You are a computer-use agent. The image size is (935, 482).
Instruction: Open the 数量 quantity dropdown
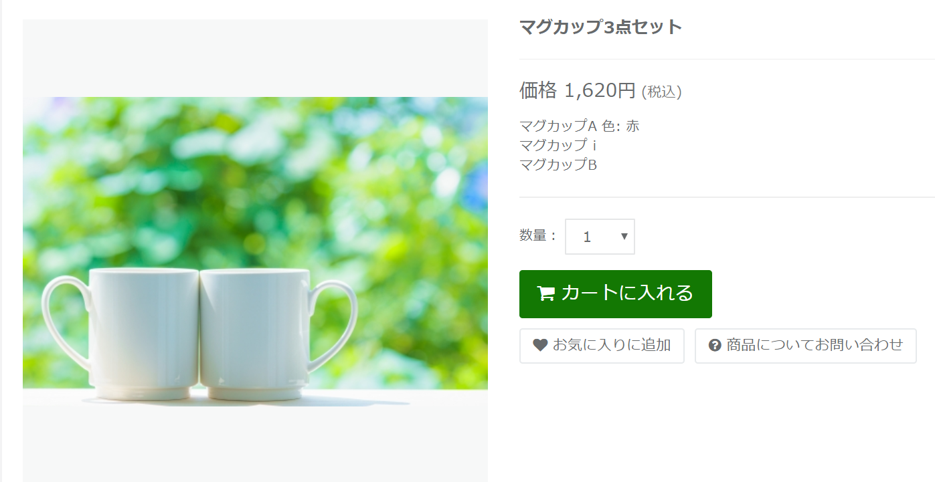[x=600, y=237]
